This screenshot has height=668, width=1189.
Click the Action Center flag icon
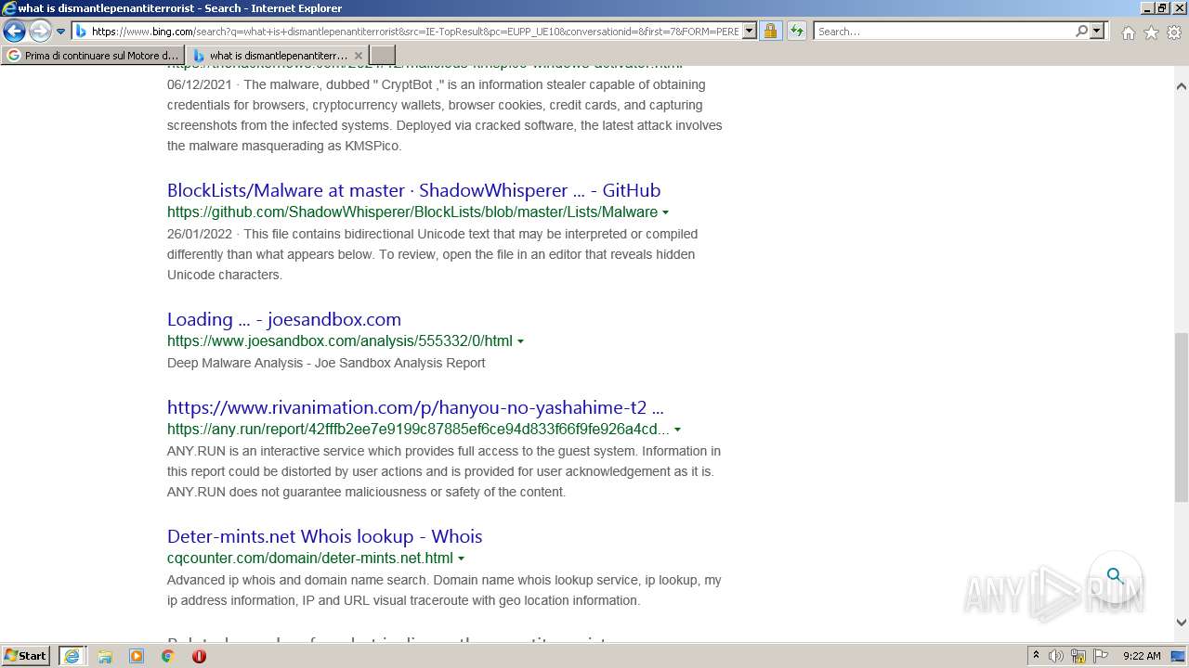pos(1102,656)
